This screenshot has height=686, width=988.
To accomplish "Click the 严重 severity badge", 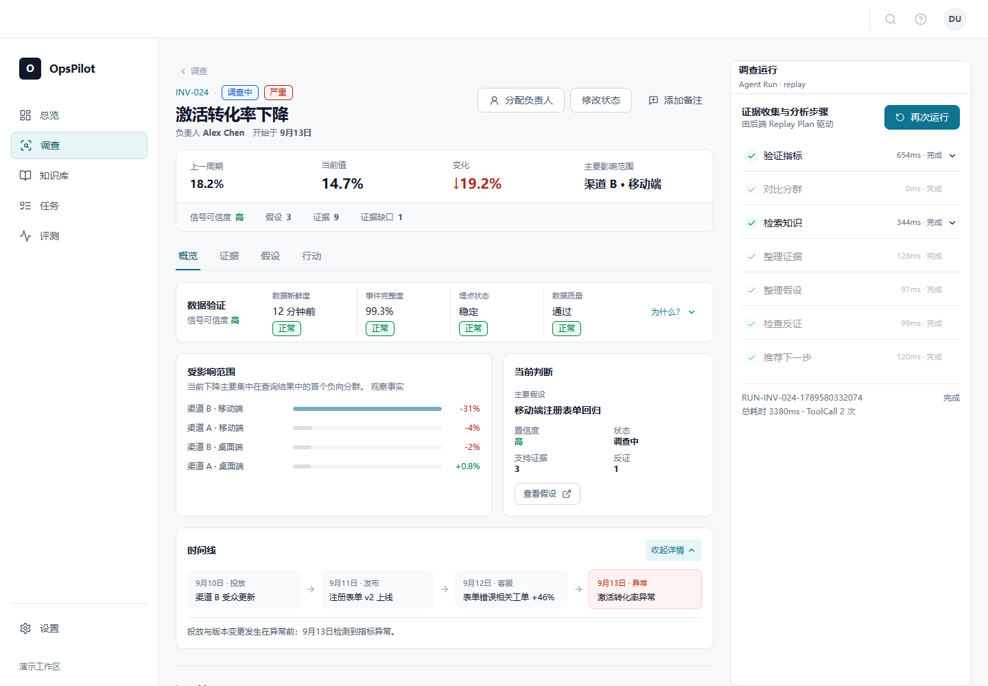I will (279, 93).
